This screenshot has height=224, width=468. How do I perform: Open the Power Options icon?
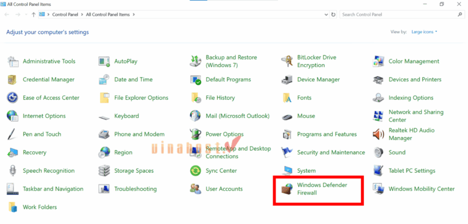195,134
